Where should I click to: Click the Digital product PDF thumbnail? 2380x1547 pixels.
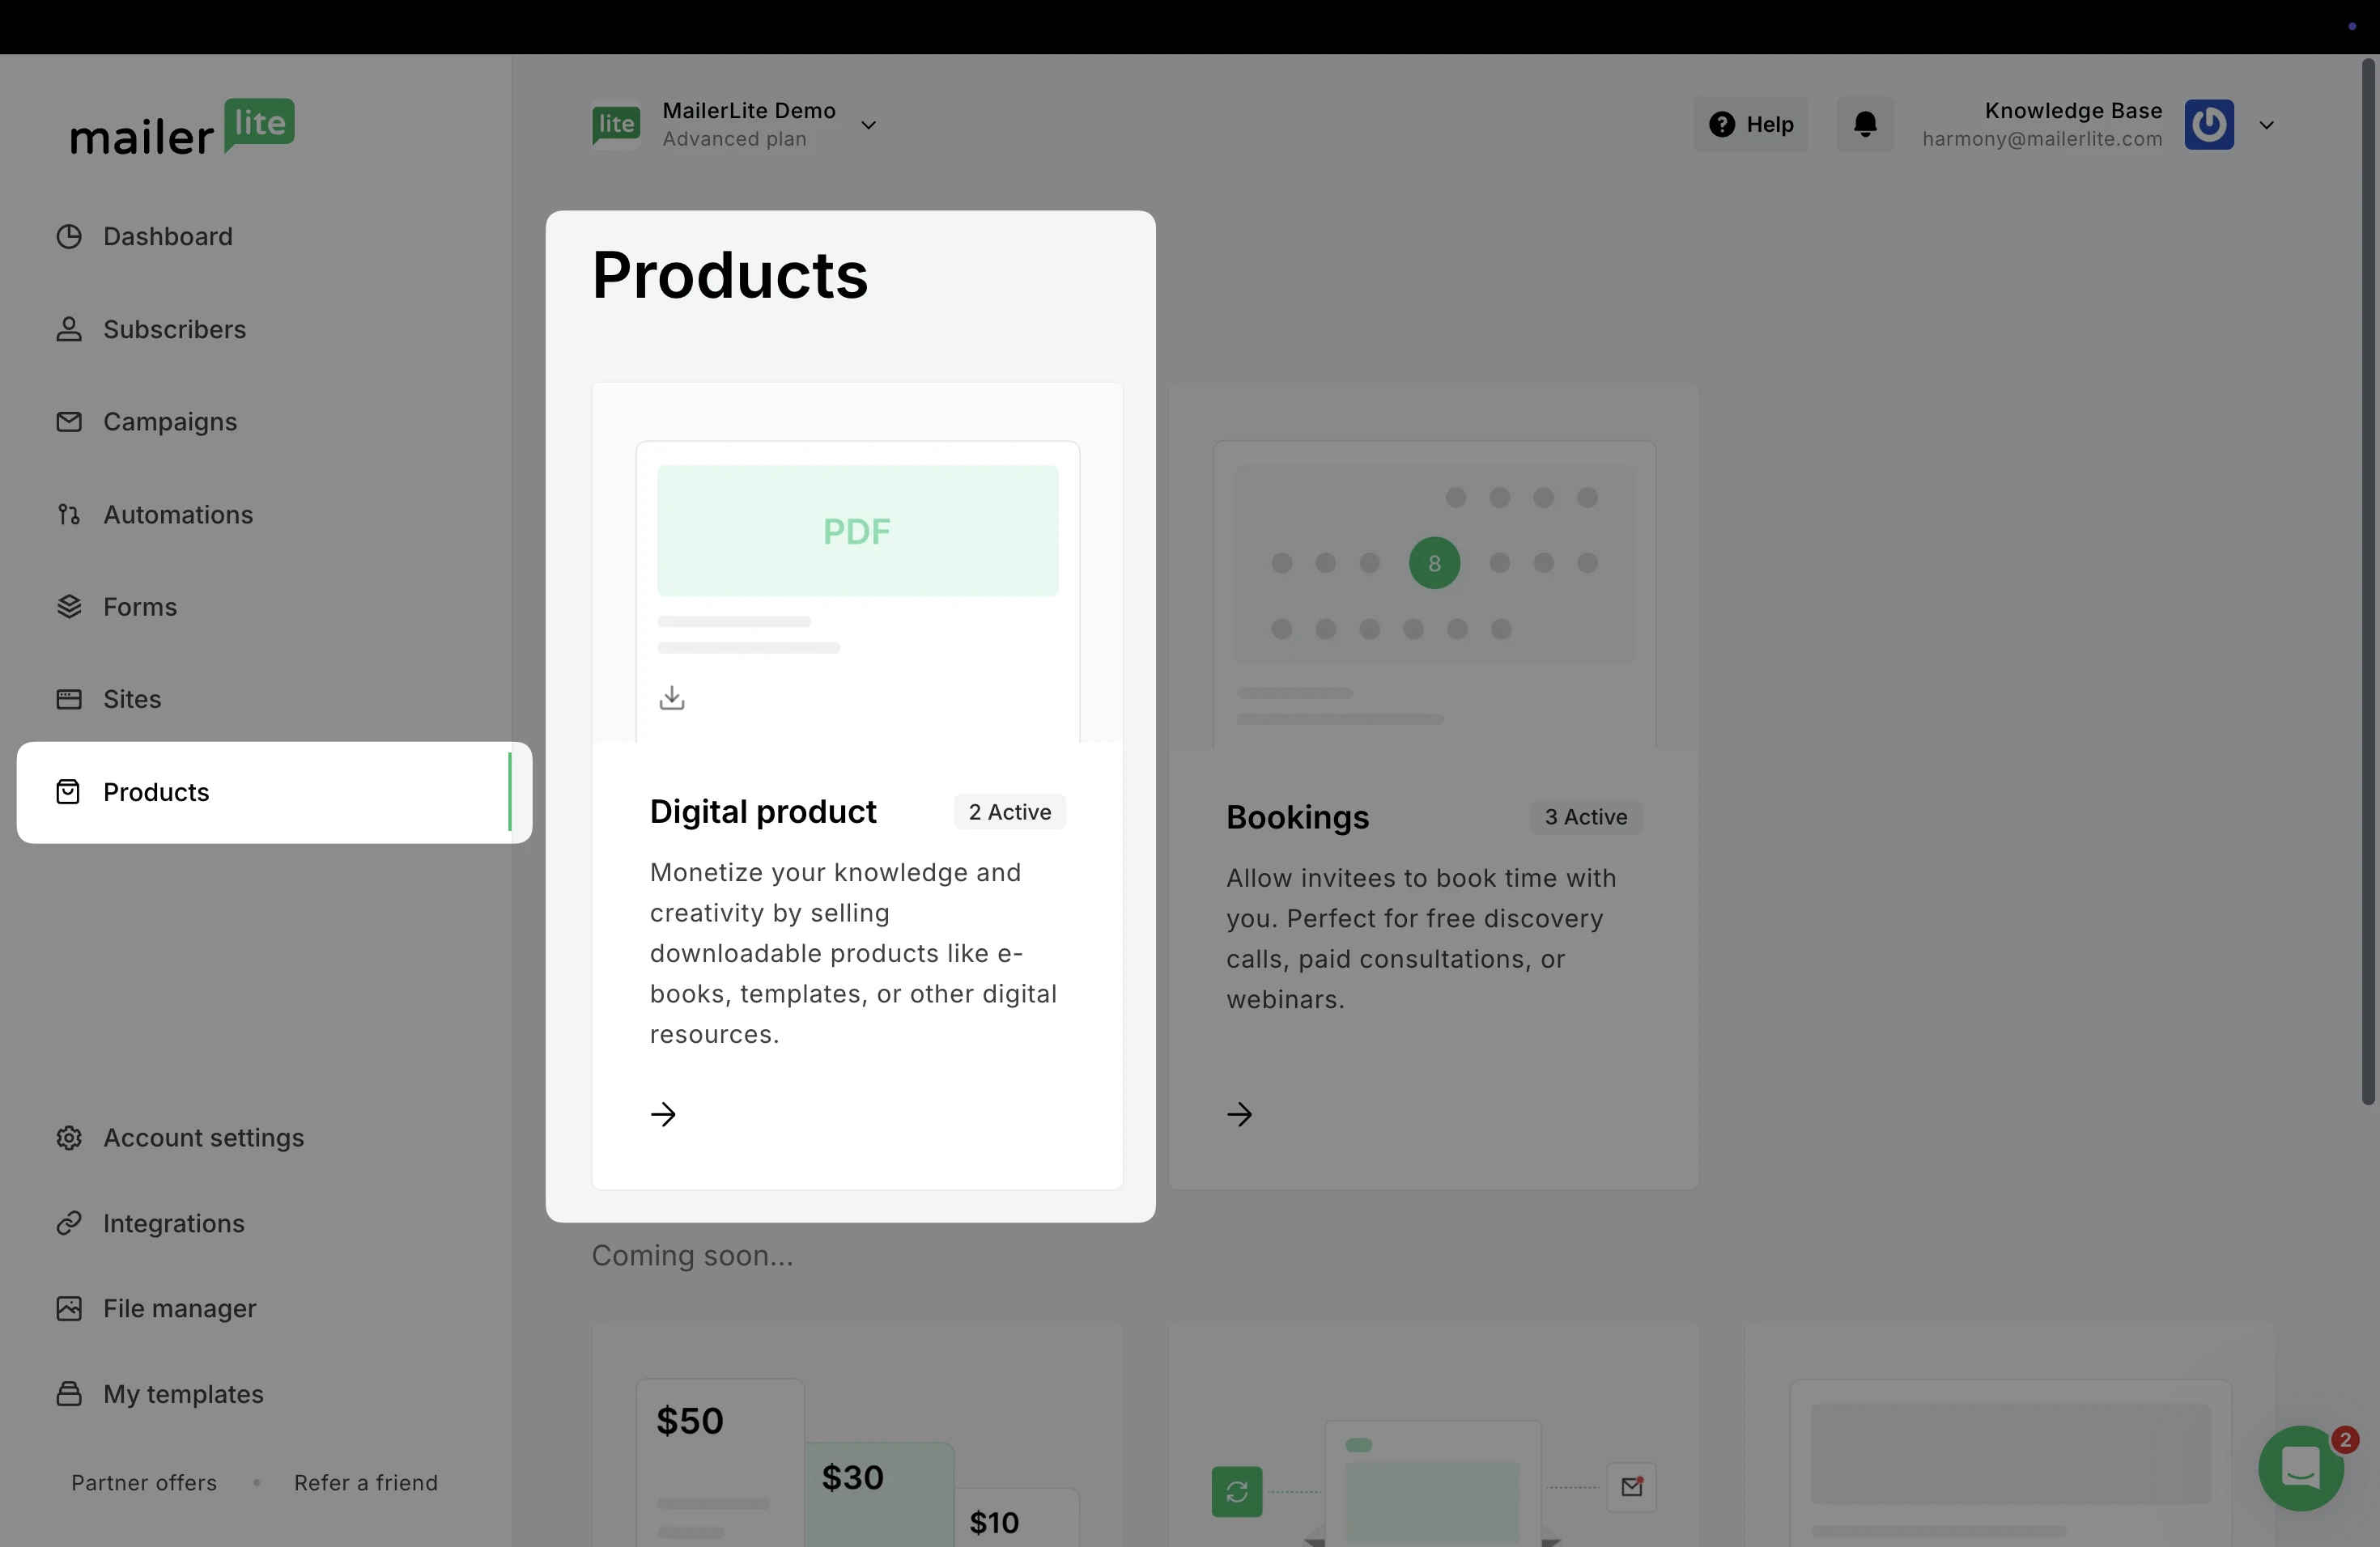point(857,532)
